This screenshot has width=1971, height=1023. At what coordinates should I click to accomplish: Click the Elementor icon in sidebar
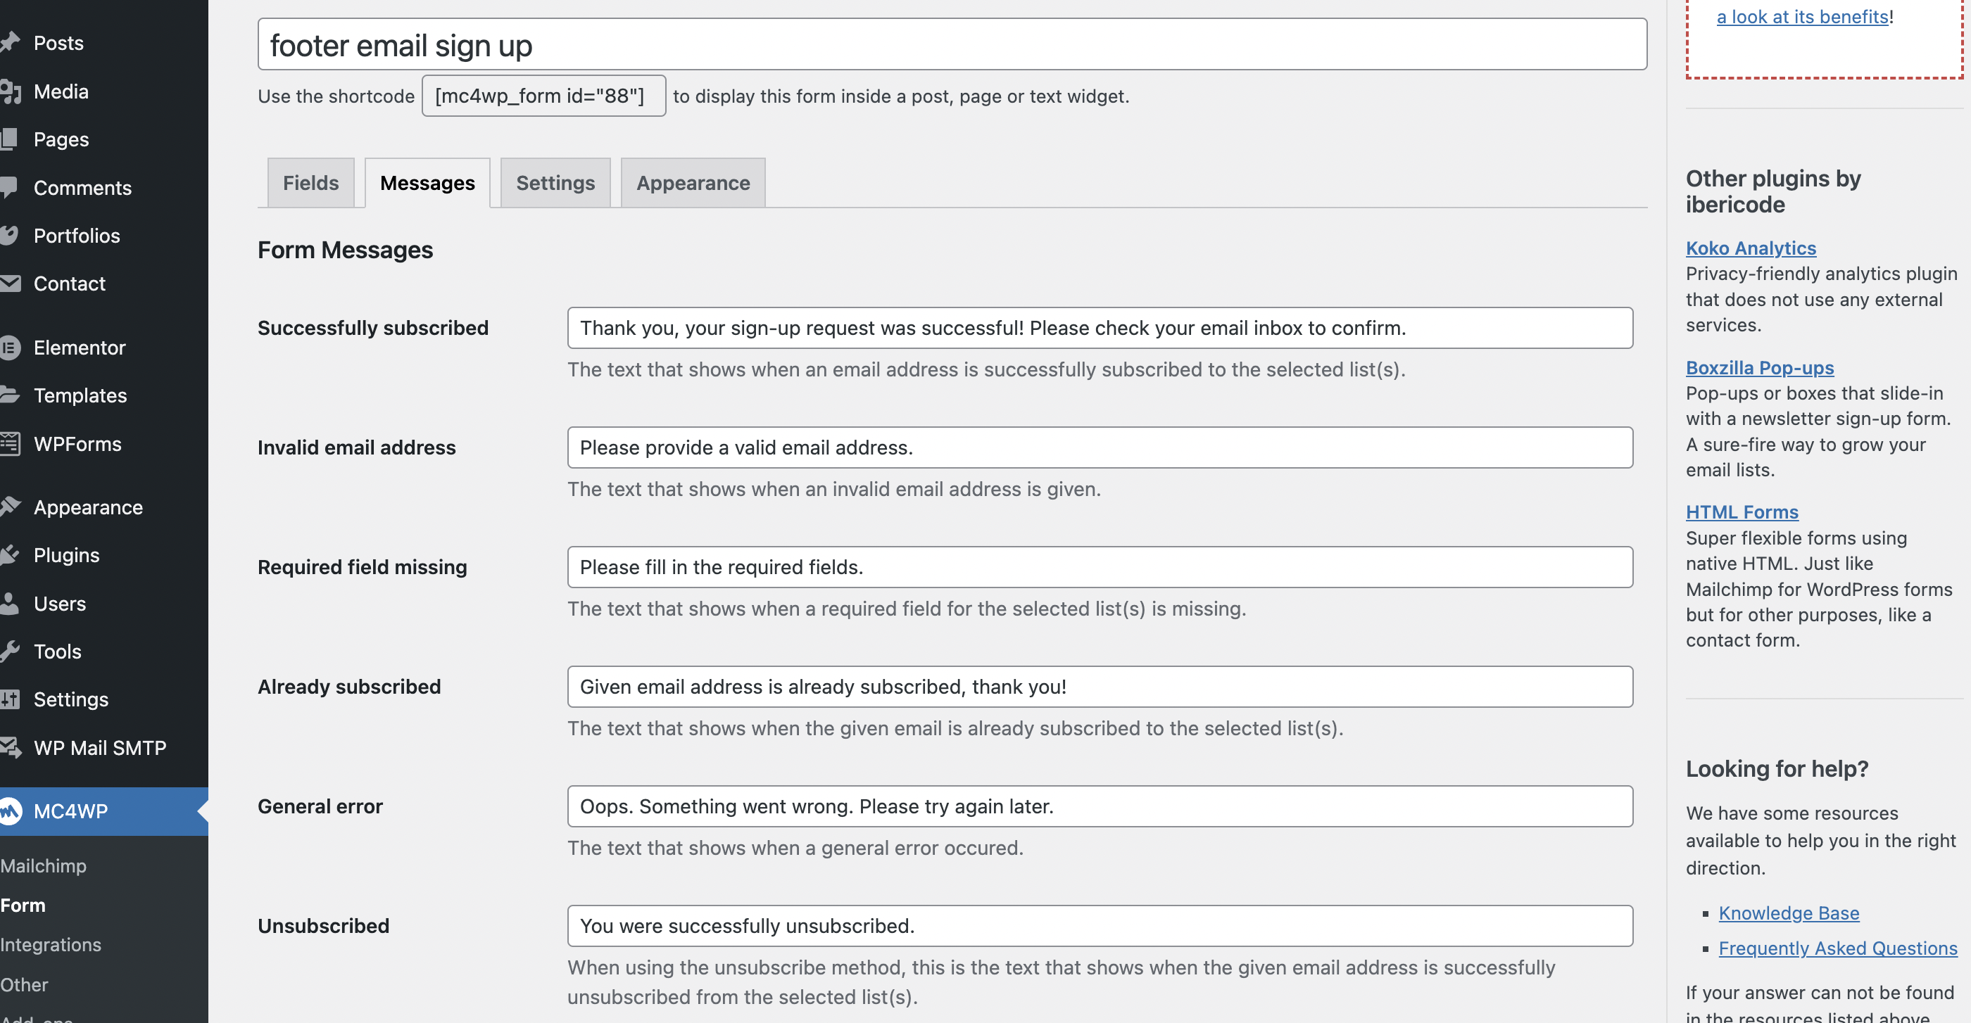pos(9,348)
